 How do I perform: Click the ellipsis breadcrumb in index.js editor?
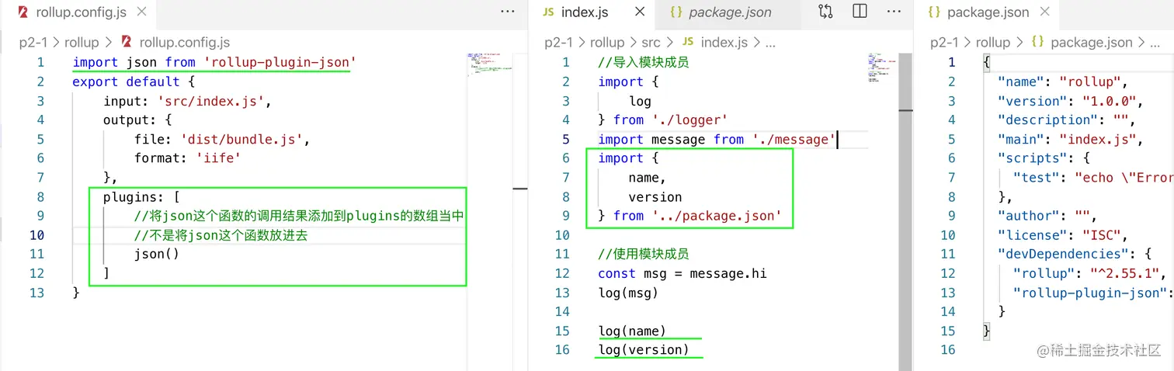(x=770, y=43)
